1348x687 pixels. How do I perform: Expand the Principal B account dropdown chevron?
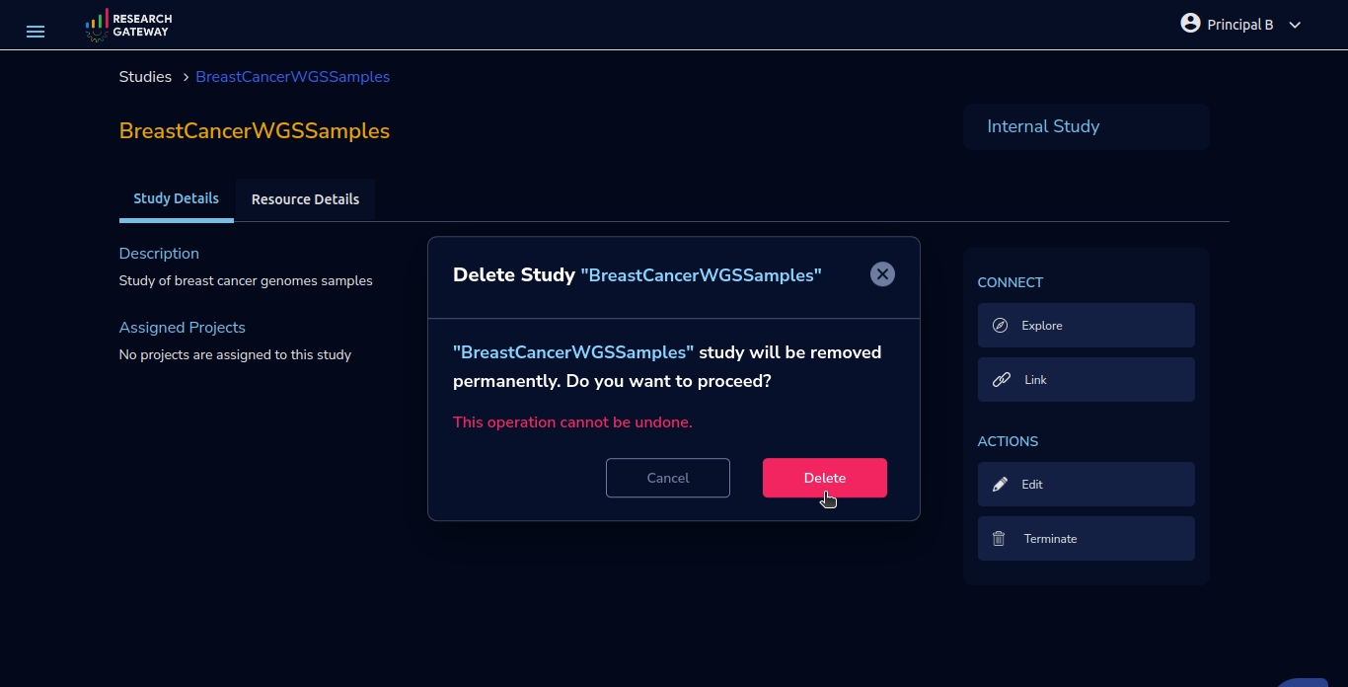tap(1296, 25)
